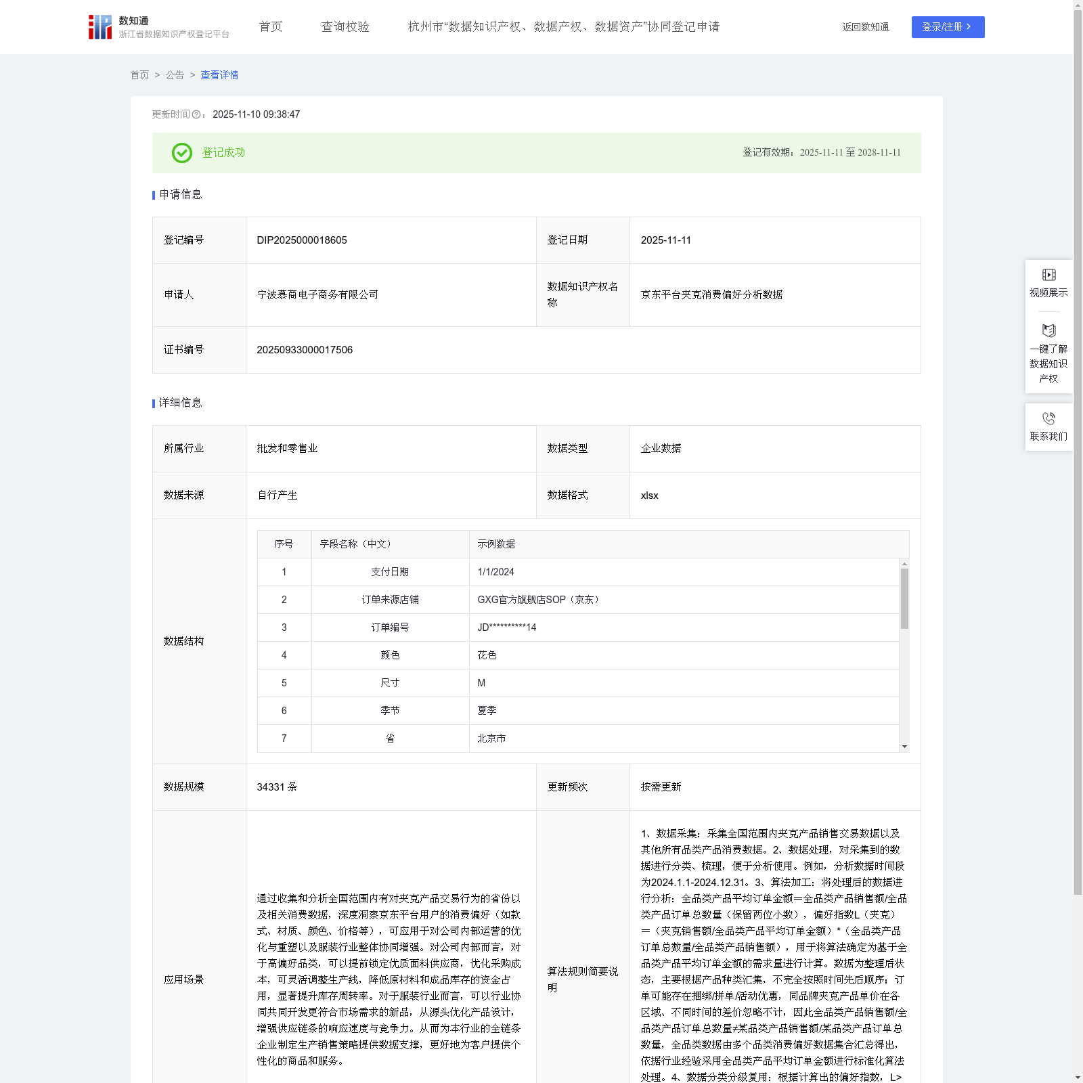Viewport: 1083px width, 1083px height.
Task: Click the 一键了解数据知识产权 book icon
Action: pyautogui.click(x=1048, y=331)
